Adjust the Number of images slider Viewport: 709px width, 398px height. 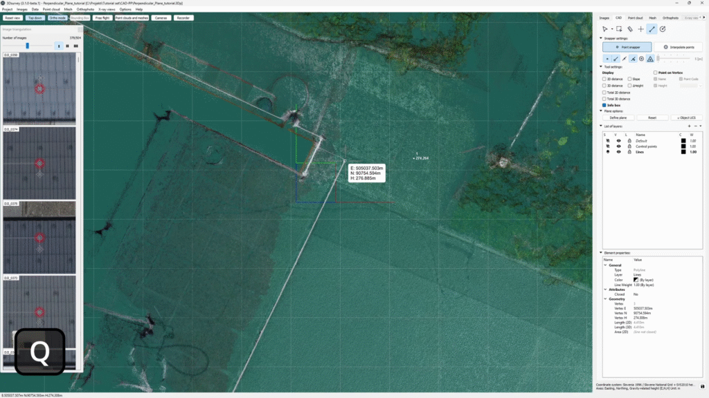pos(27,46)
